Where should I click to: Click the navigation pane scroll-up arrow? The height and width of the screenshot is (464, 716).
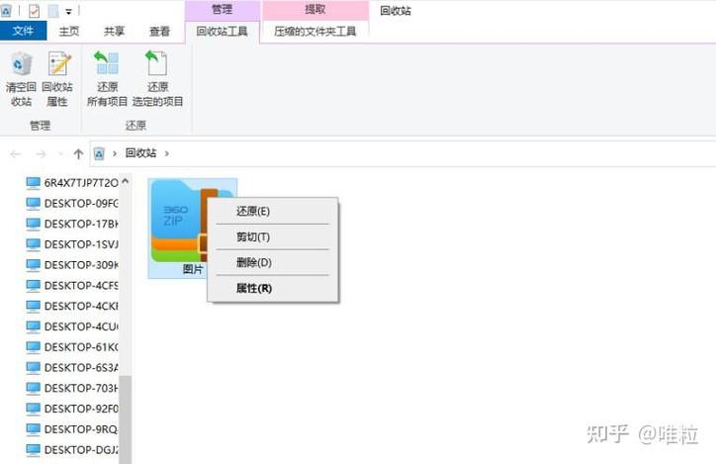126,181
